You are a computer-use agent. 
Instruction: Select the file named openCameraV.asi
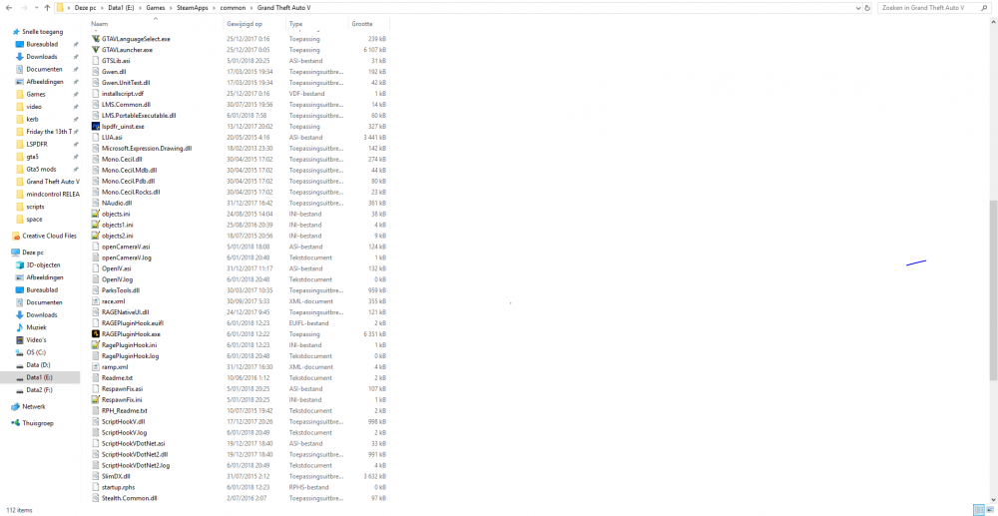click(126, 247)
